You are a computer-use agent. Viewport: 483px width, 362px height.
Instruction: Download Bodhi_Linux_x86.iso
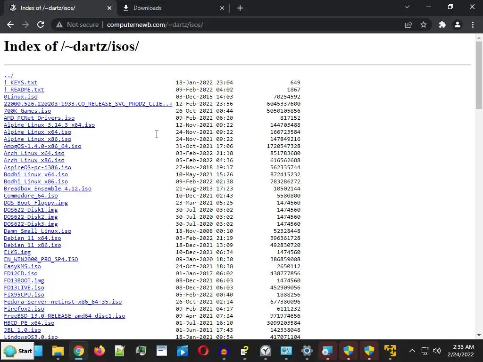point(36,181)
